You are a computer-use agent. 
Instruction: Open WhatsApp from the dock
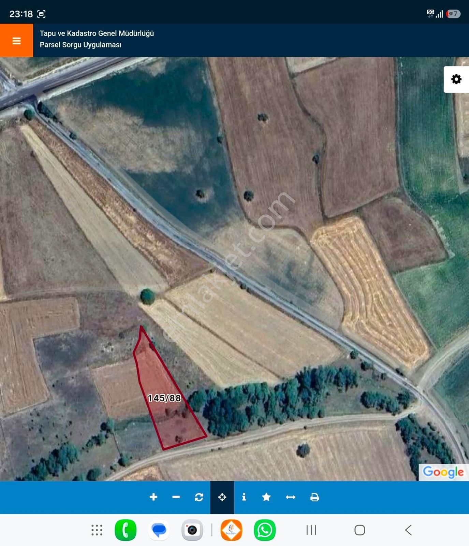coord(265,530)
